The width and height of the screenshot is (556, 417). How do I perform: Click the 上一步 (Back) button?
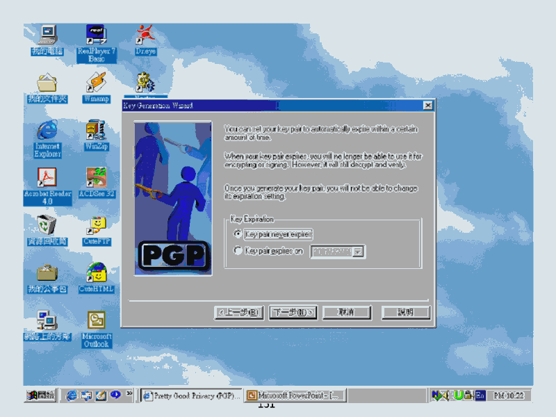238,313
